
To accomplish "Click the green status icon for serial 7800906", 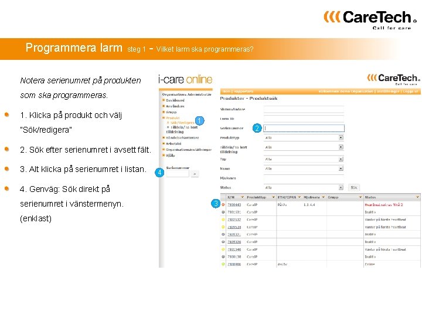I will pyautogui.click(x=223, y=264).
